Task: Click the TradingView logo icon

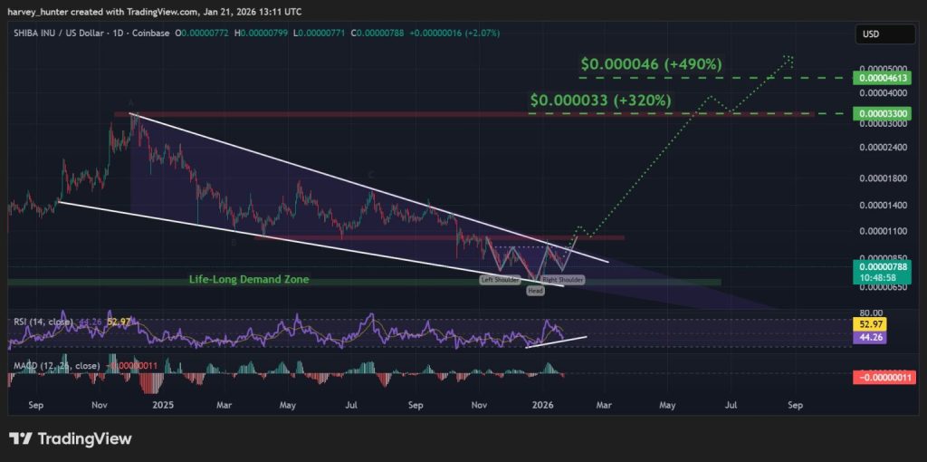Action: (22, 439)
